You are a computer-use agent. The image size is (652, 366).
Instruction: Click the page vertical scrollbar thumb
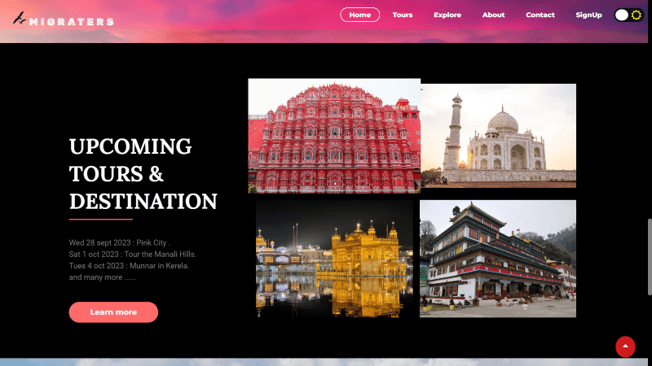[650, 257]
